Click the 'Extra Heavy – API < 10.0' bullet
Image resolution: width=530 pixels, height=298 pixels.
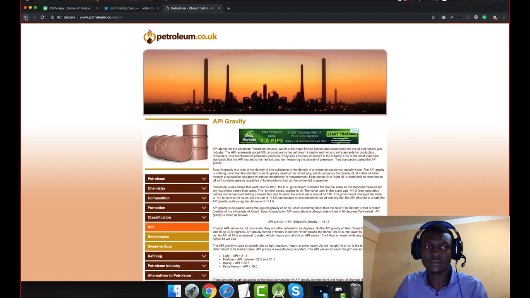[240, 267]
